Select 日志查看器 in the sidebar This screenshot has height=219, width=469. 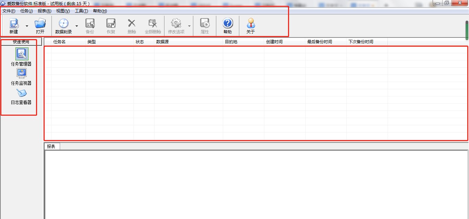[x=22, y=96]
